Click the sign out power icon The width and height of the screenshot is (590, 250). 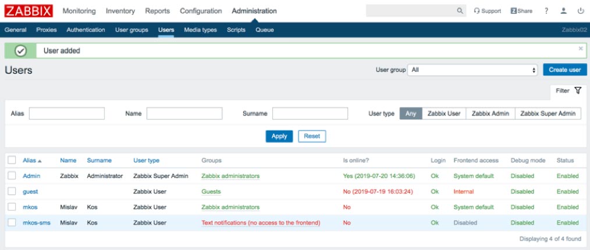[x=581, y=11]
